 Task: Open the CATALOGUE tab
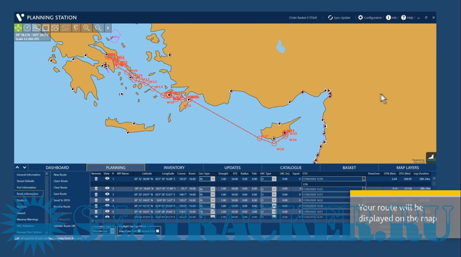291,168
